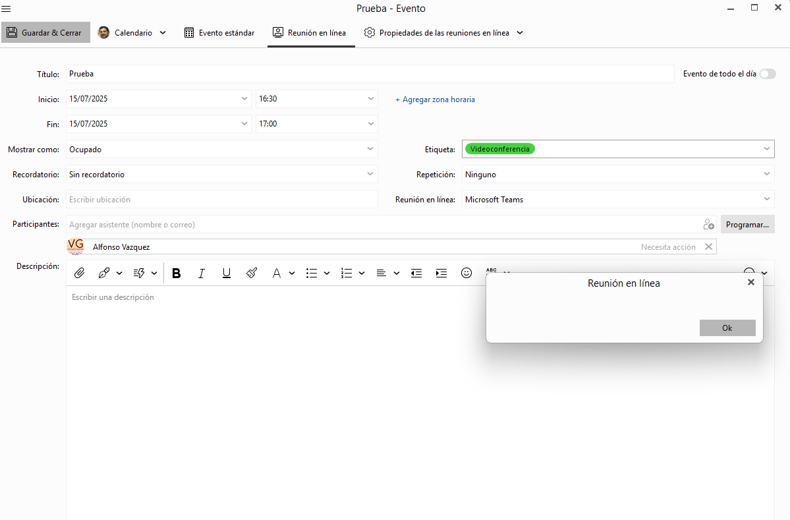Click the Título field with Prueba
The width and height of the screenshot is (790, 520).
370,74
